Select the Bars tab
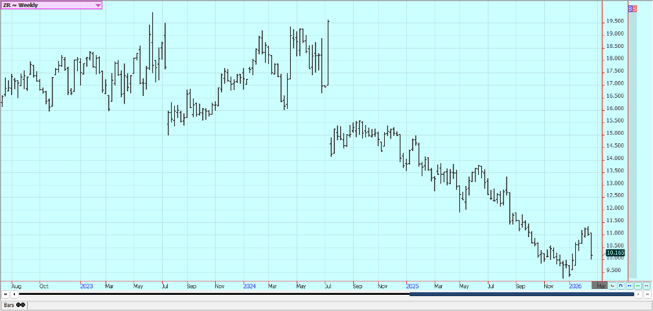 pos(9,305)
